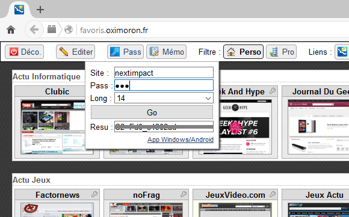The height and width of the screenshot is (217, 349).
Task: Click the key icon next to Factornews
Action: (94, 194)
